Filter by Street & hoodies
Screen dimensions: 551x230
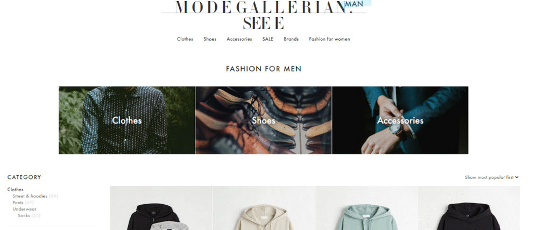[x=30, y=196]
